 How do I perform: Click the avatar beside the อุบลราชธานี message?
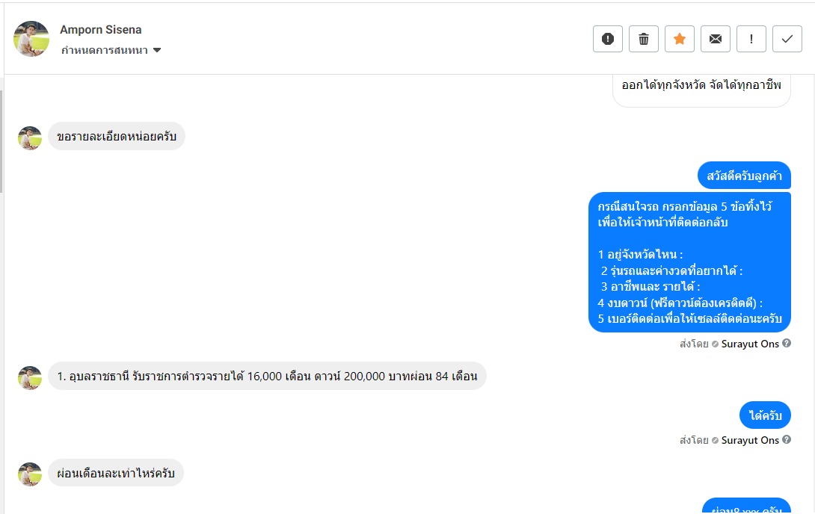pyautogui.click(x=30, y=377)
